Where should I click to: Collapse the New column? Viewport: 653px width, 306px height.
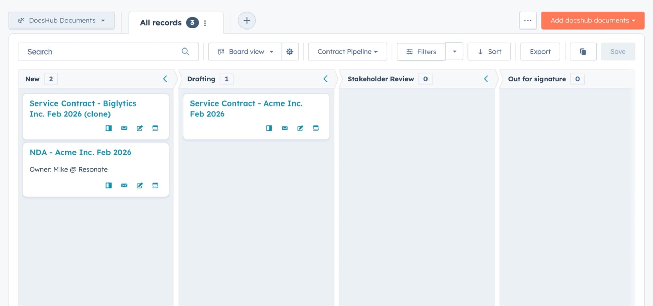[x=165, y=79]
